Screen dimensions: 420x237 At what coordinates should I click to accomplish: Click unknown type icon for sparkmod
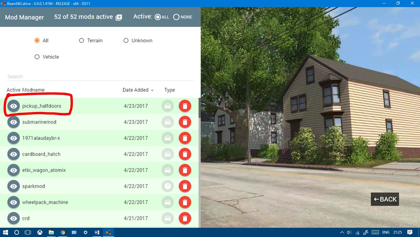pyautogui.click(x=168, y=186)
